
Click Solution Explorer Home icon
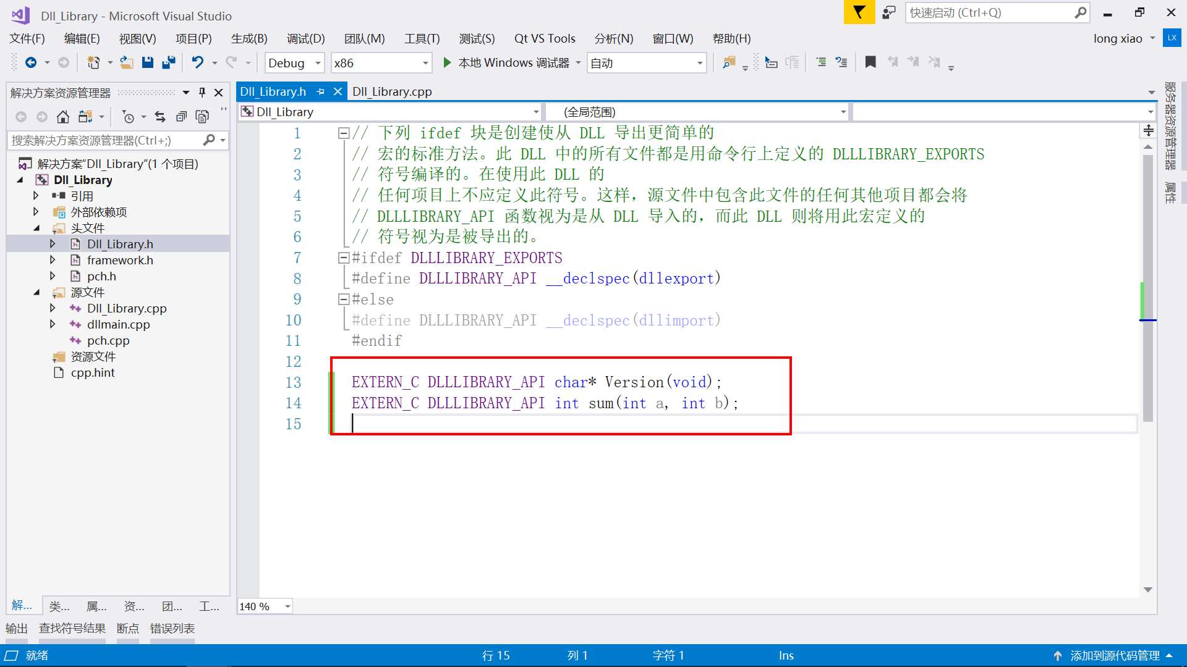point(62,117)
